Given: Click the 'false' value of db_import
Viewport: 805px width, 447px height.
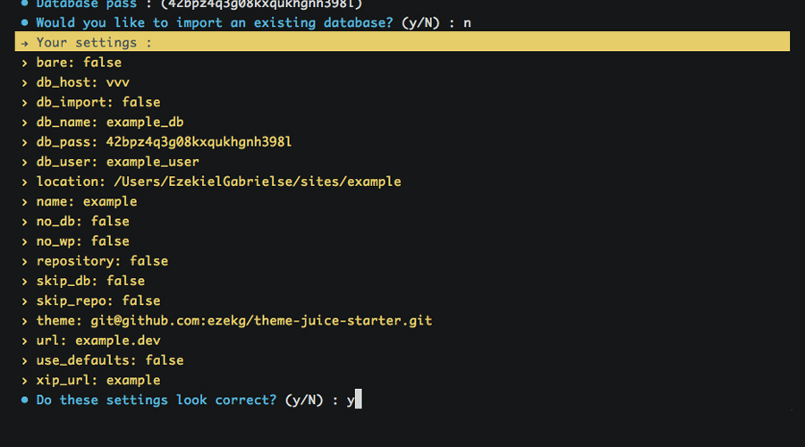Looking at the screenshot, I should [x=141, y=102].
